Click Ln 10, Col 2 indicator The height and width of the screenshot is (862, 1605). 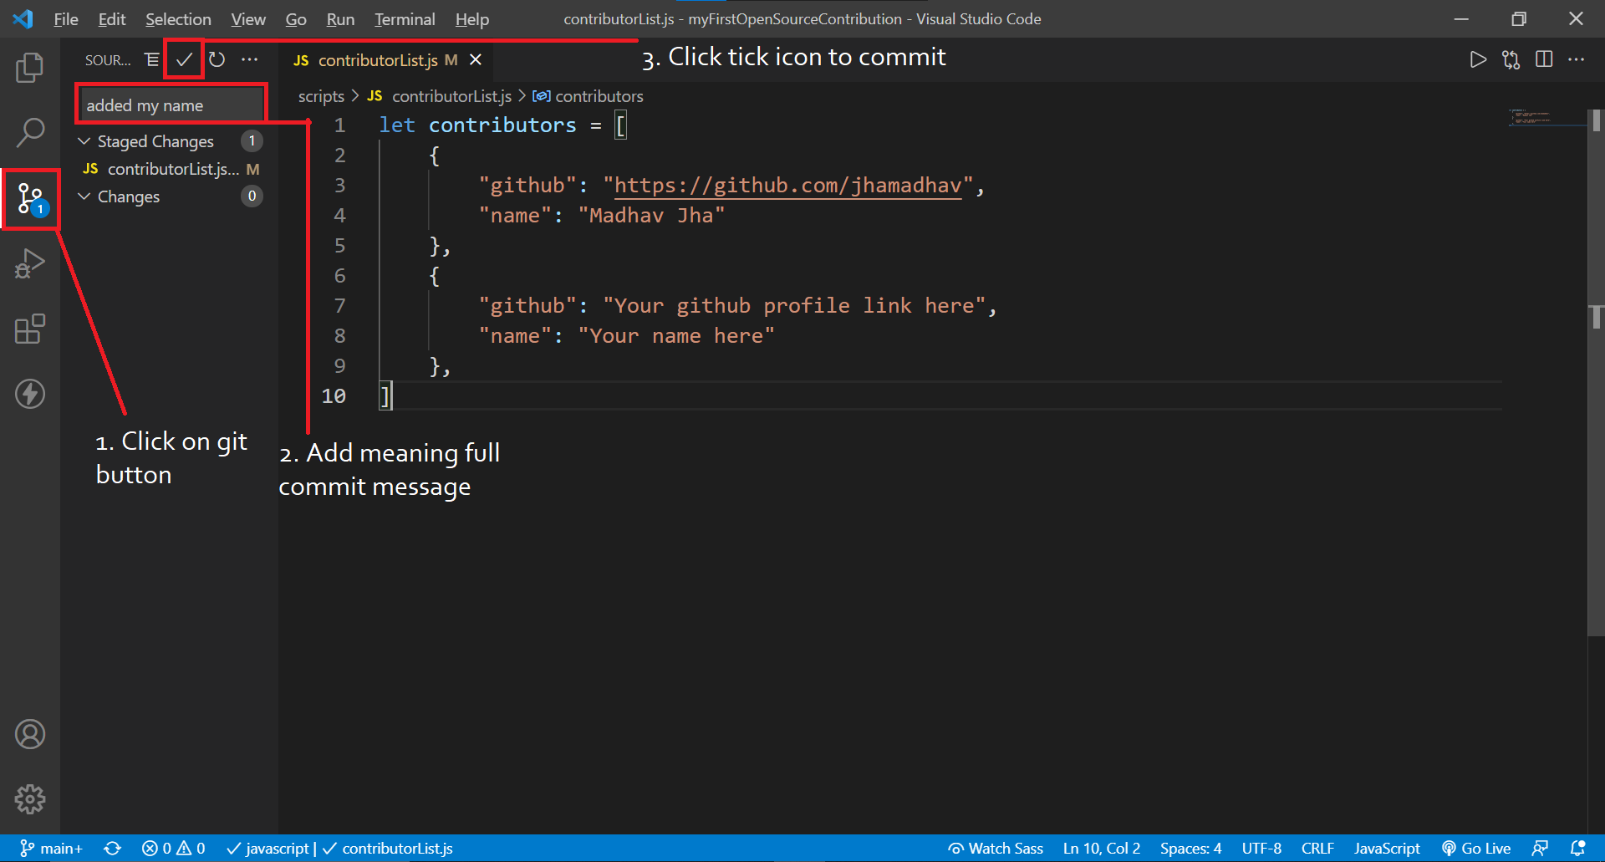(x=1101, y=849)
